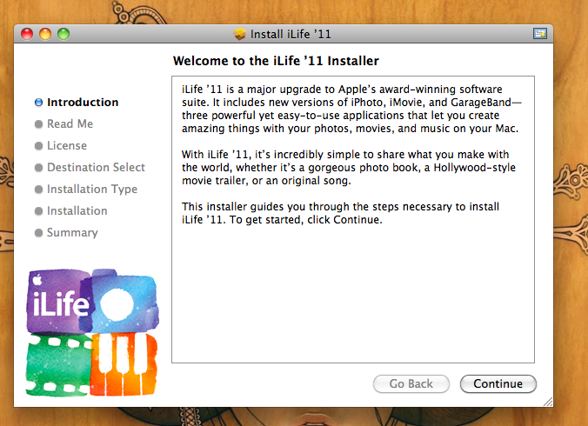Image resolution: width=588 pixels, height=426 pixels.
Task: Click the gray bullet next to Installation
Action: pyautogui.click(x=38, y=211)
